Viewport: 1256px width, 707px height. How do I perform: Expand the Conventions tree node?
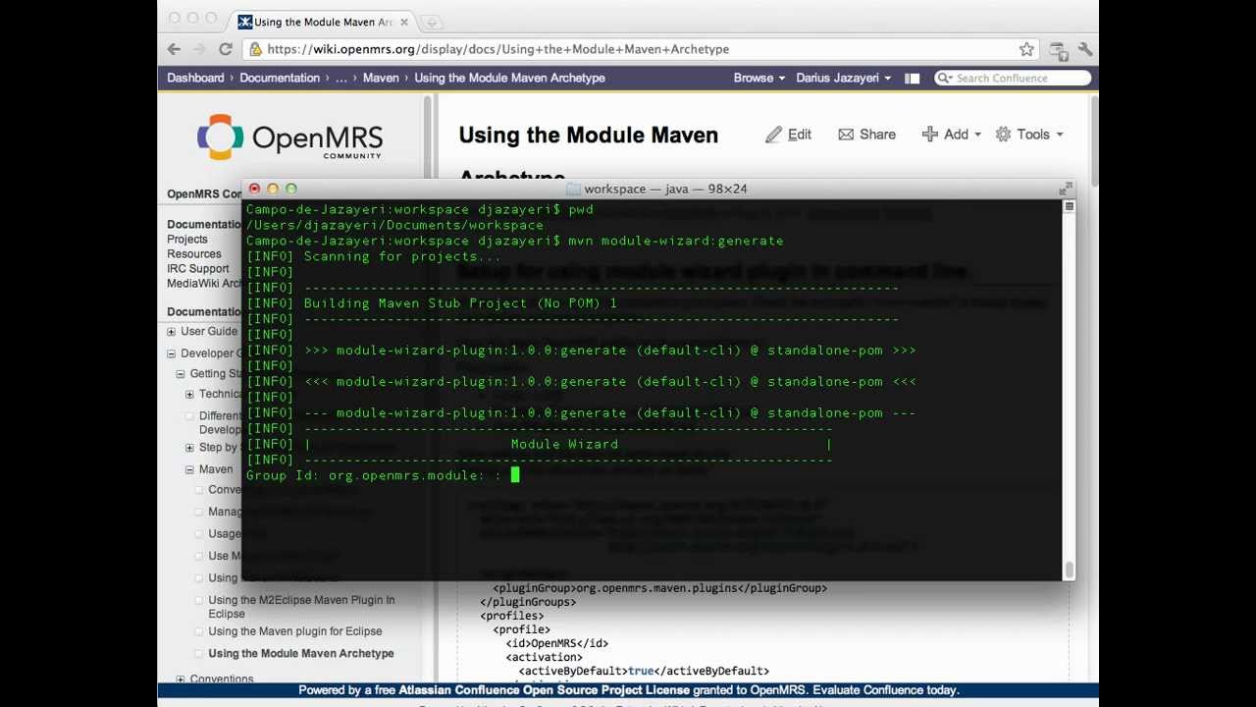click(181, 680)
